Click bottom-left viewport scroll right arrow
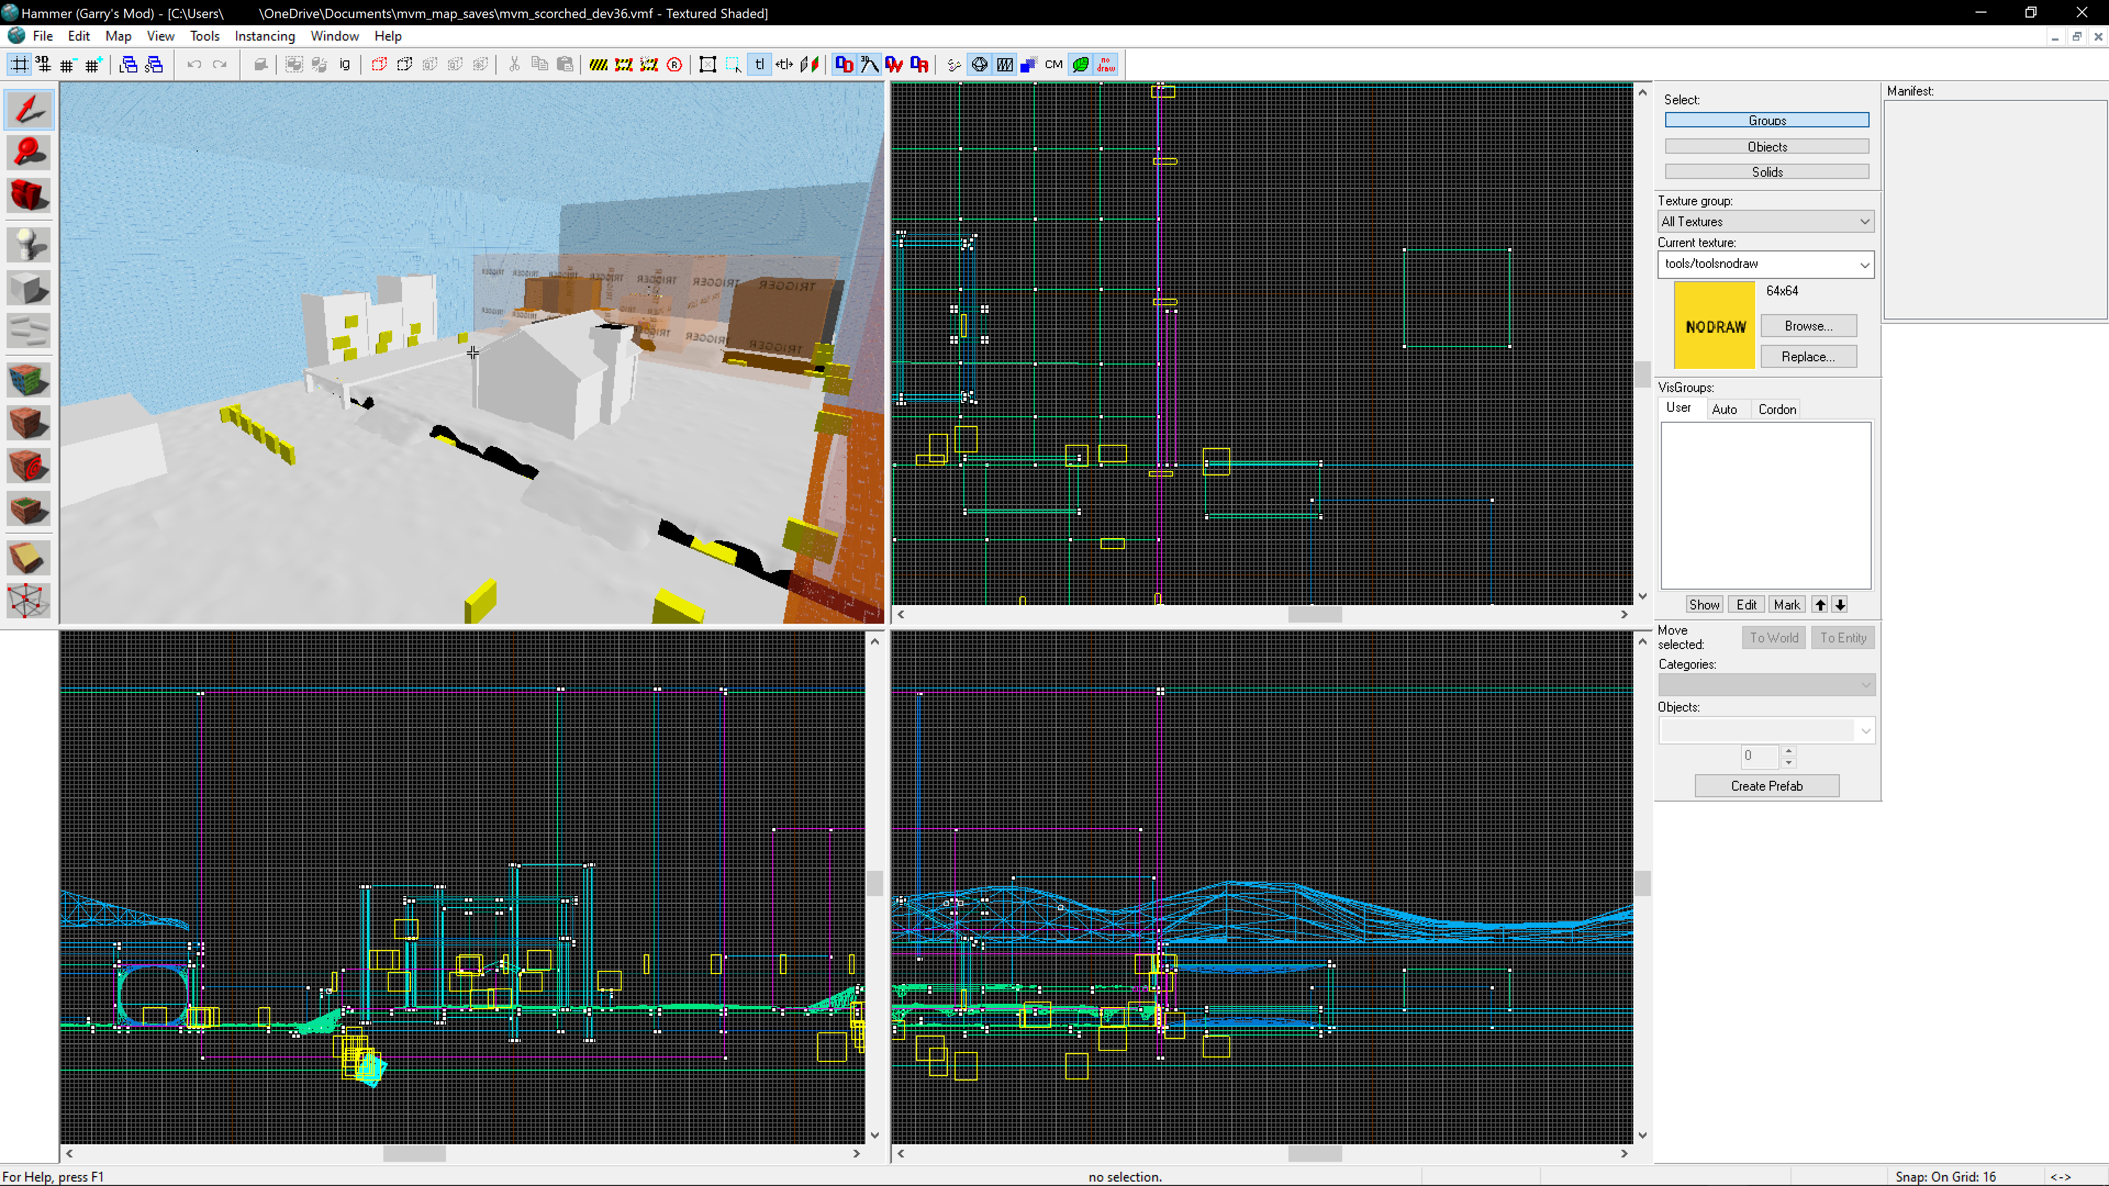This screenshot has width=2109, height=1186. click(856, 1153)
